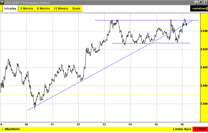Click the DAX Performance-Index title text
Screen dimensions: 208x133
tap(27, 3)
